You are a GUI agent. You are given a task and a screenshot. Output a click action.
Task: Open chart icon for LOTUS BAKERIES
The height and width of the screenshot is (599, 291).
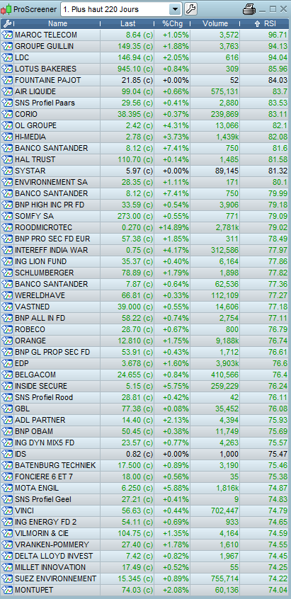7,69
